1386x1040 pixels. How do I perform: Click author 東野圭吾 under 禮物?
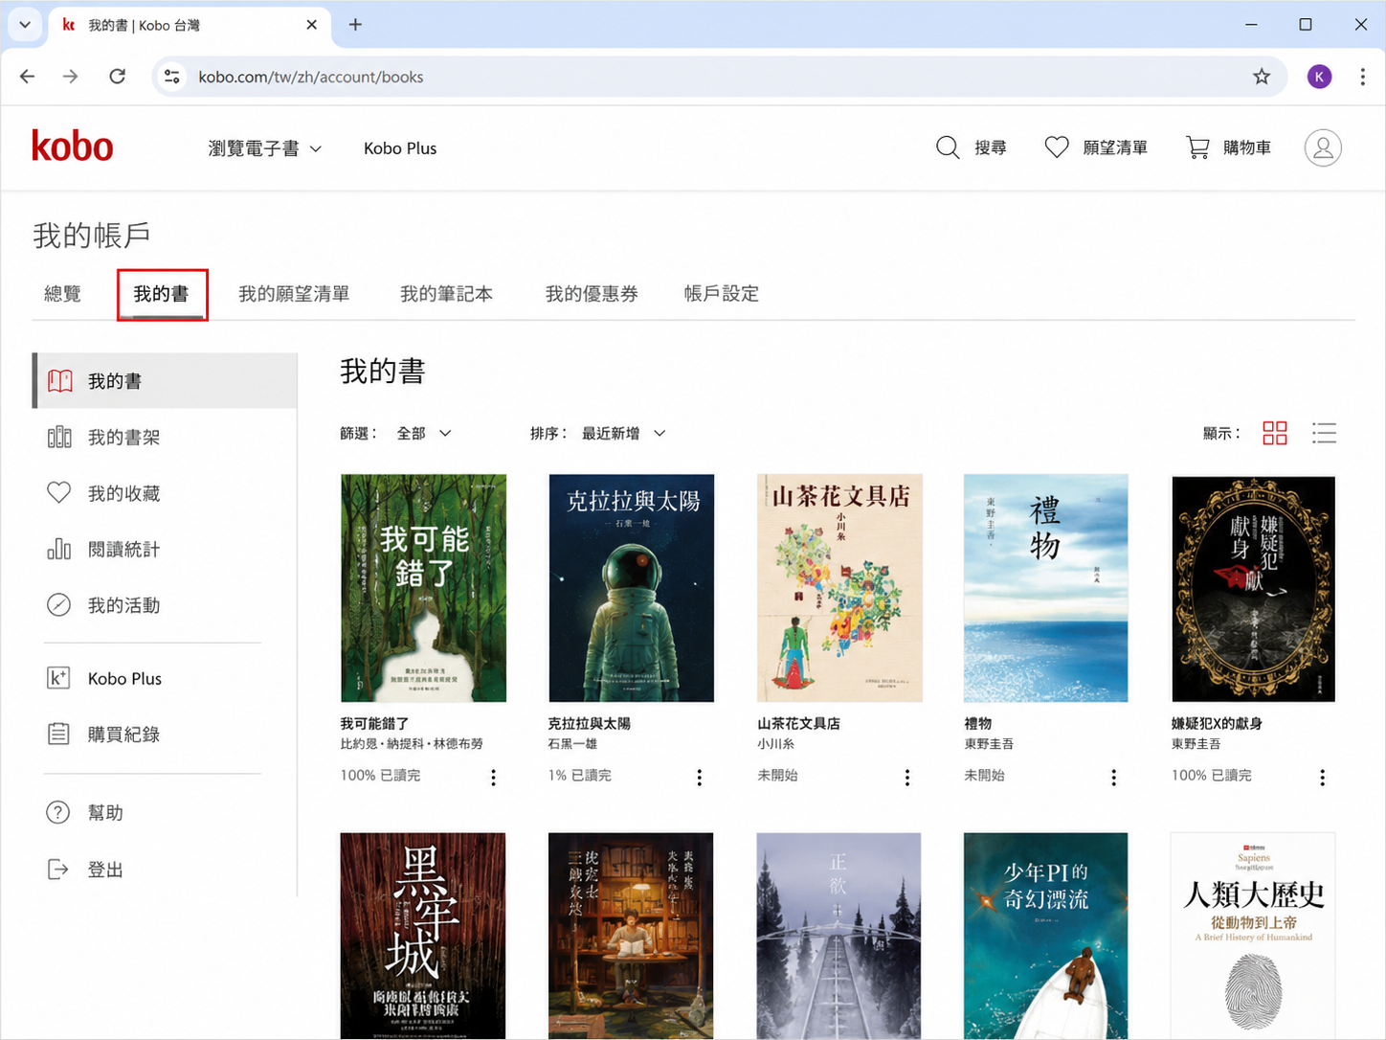coord(989,744)
